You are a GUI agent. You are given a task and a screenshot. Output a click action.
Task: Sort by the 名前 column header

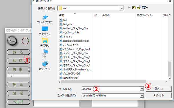(x=75, y=15)
